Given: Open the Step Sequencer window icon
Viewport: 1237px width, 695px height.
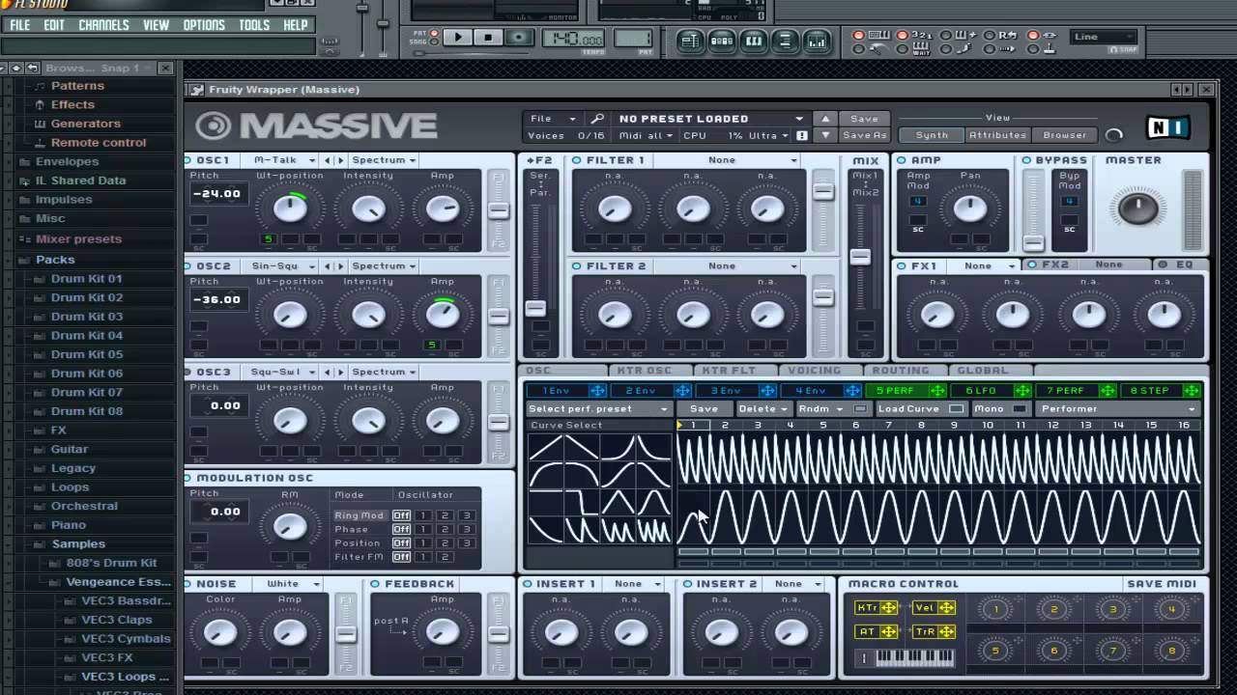Looking at the screenshot, I should click(x=722, y=41).
